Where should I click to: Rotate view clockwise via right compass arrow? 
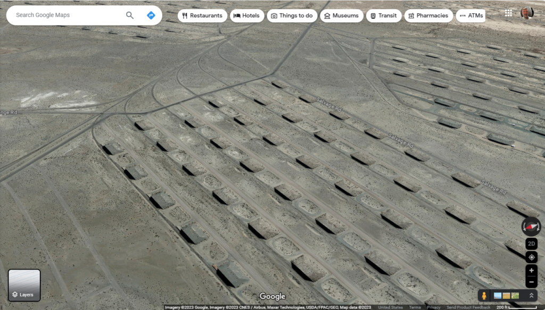point(539,227)
